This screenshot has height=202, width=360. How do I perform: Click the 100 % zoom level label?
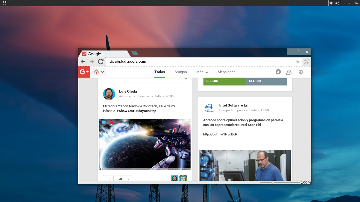(x=306, y=182)
